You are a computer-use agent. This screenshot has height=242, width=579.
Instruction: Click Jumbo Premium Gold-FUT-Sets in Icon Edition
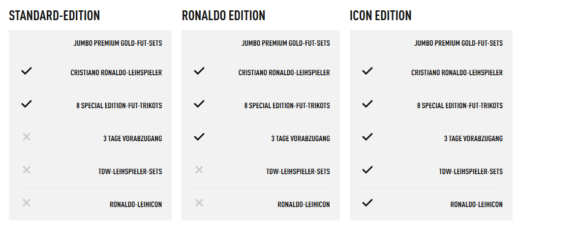(458, 43)
